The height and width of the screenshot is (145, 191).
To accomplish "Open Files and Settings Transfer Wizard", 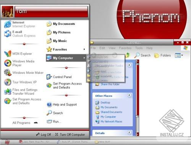I will pyautogui.click(x=21, y=92).
